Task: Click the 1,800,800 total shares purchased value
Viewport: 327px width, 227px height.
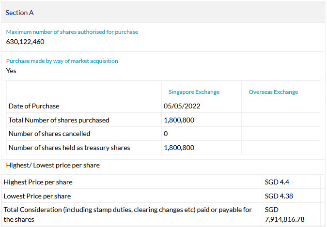Action: click(x=179, y=120)
